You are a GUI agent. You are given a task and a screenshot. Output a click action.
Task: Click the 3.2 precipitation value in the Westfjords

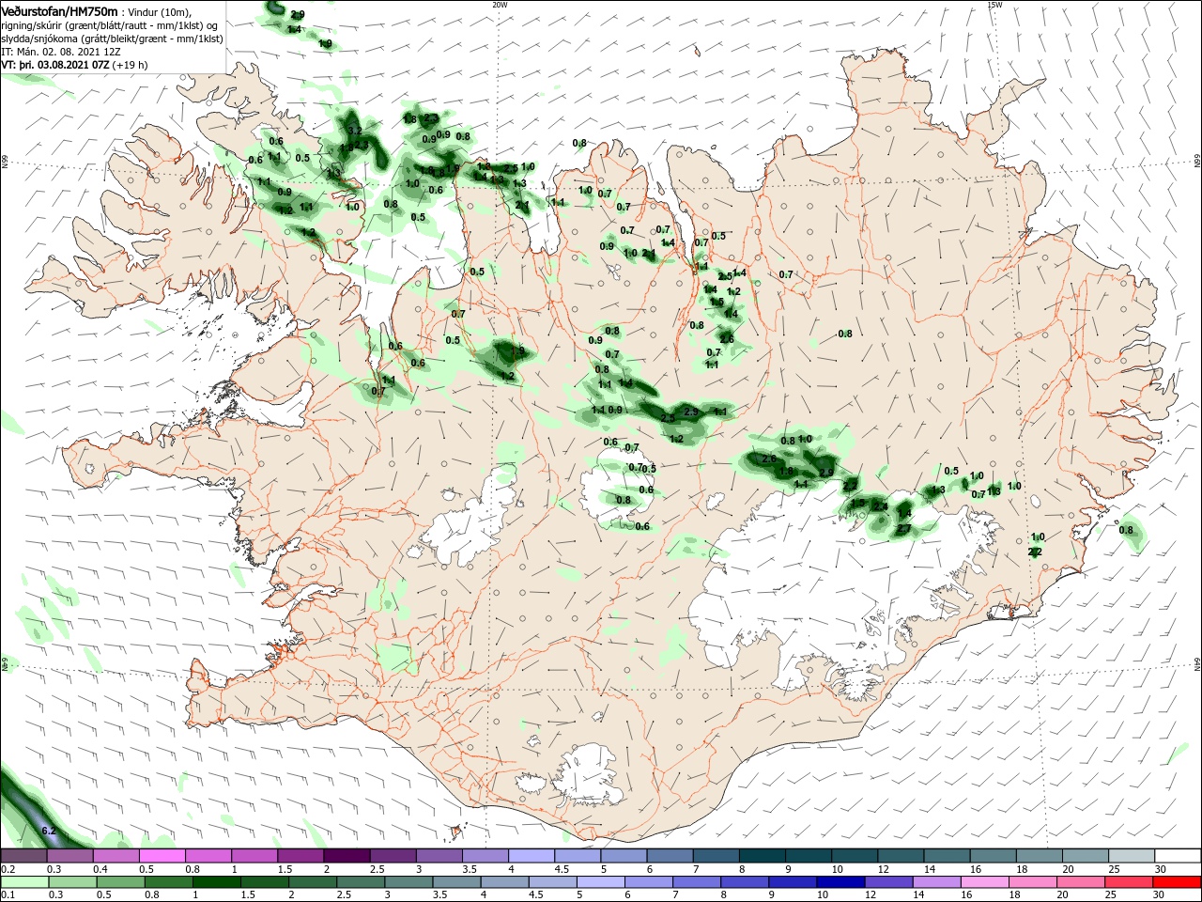point(354,131)
